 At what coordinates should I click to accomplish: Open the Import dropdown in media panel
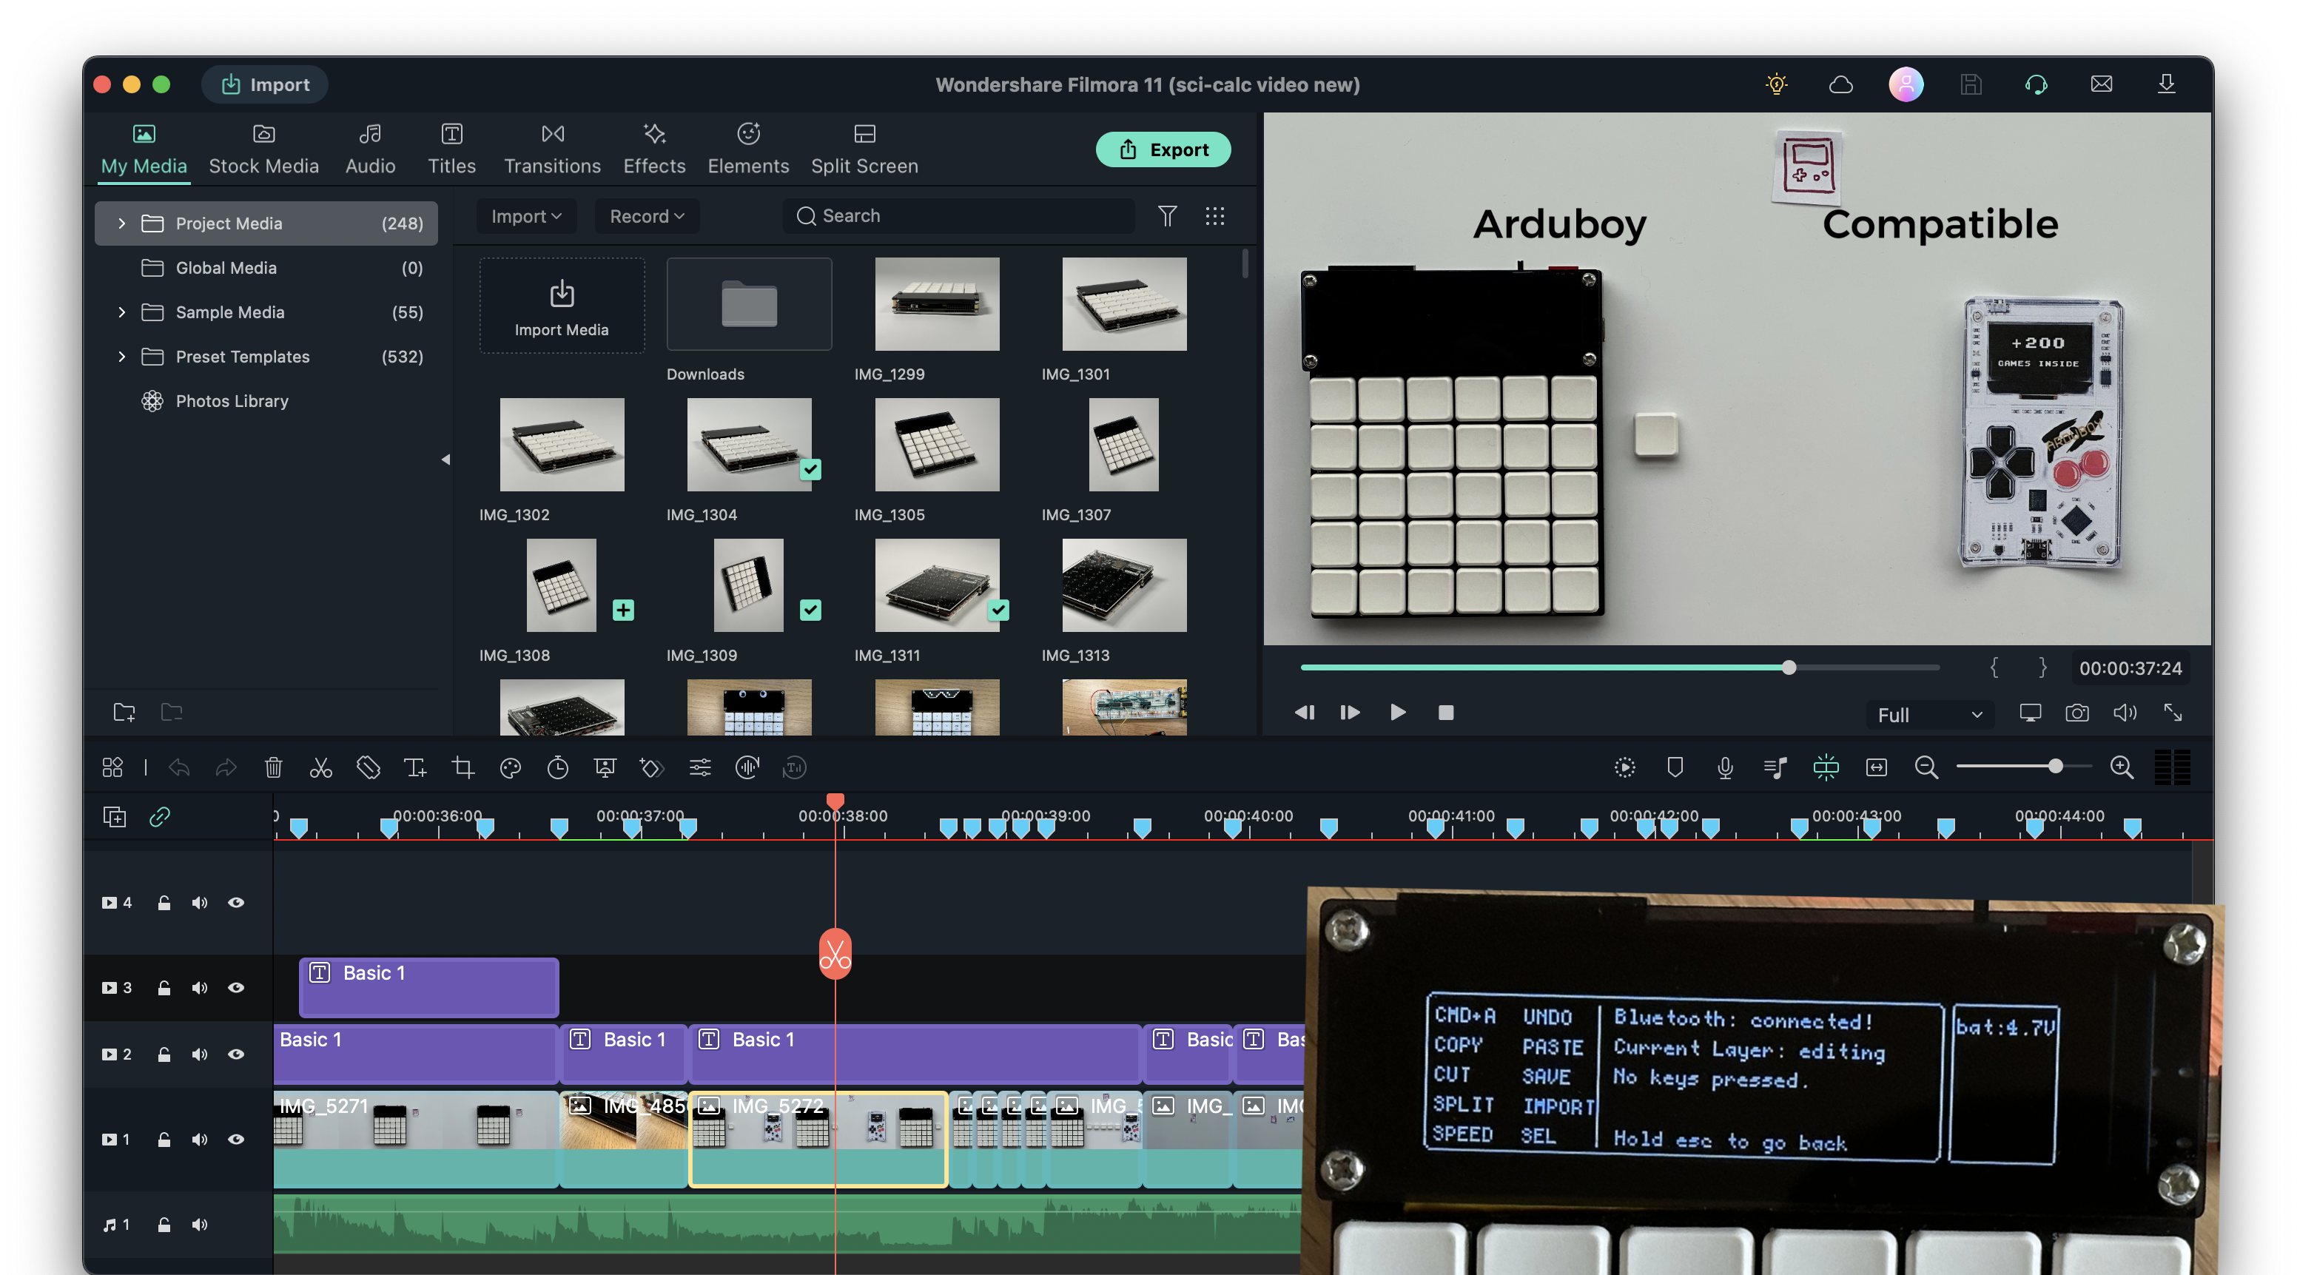[526, 216]
